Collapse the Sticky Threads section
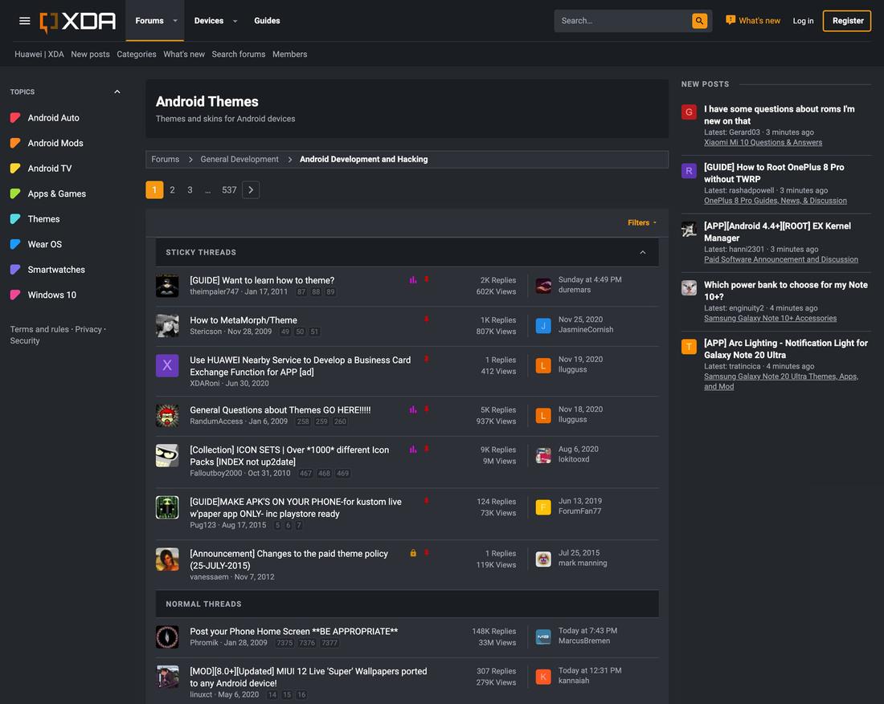The image size is (884, 704). pyautogui.click(x=643, y=252)
